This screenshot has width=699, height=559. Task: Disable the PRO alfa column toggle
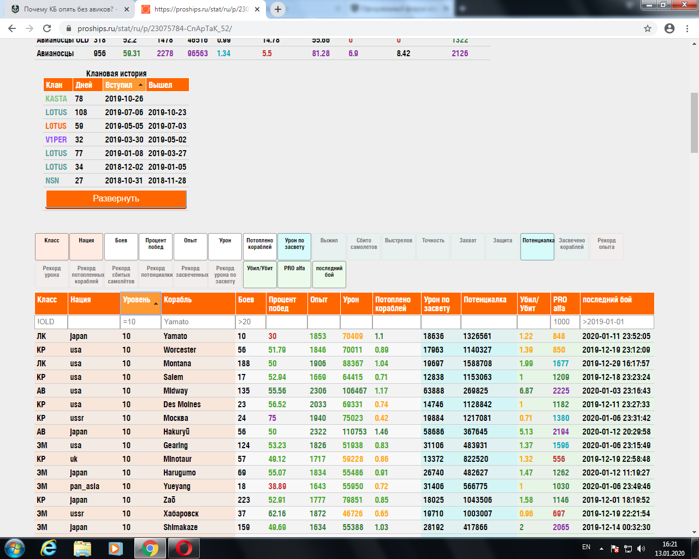point(294,275)
